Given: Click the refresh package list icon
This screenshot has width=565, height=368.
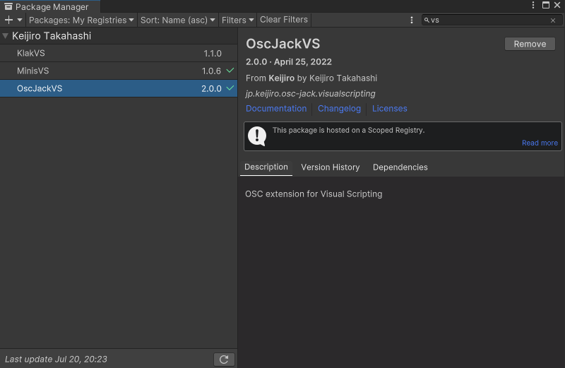Looking at the screenshot, I should (x=224, y=360).
